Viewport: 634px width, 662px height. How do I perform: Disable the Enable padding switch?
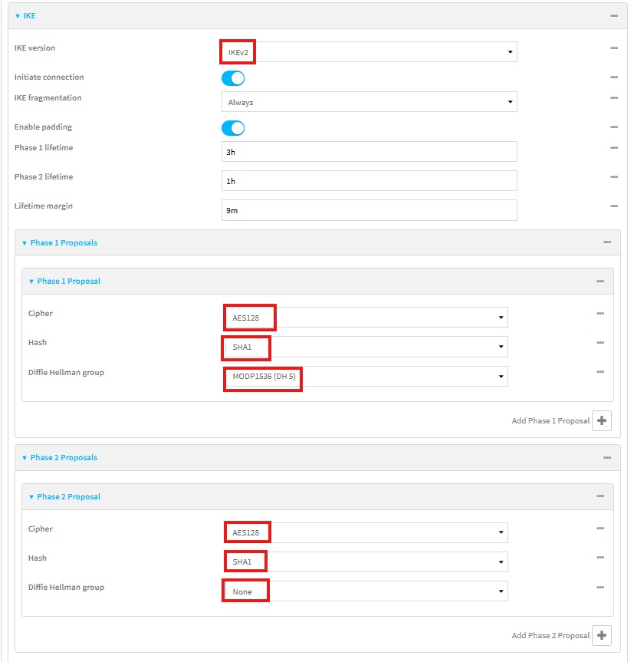233,127
